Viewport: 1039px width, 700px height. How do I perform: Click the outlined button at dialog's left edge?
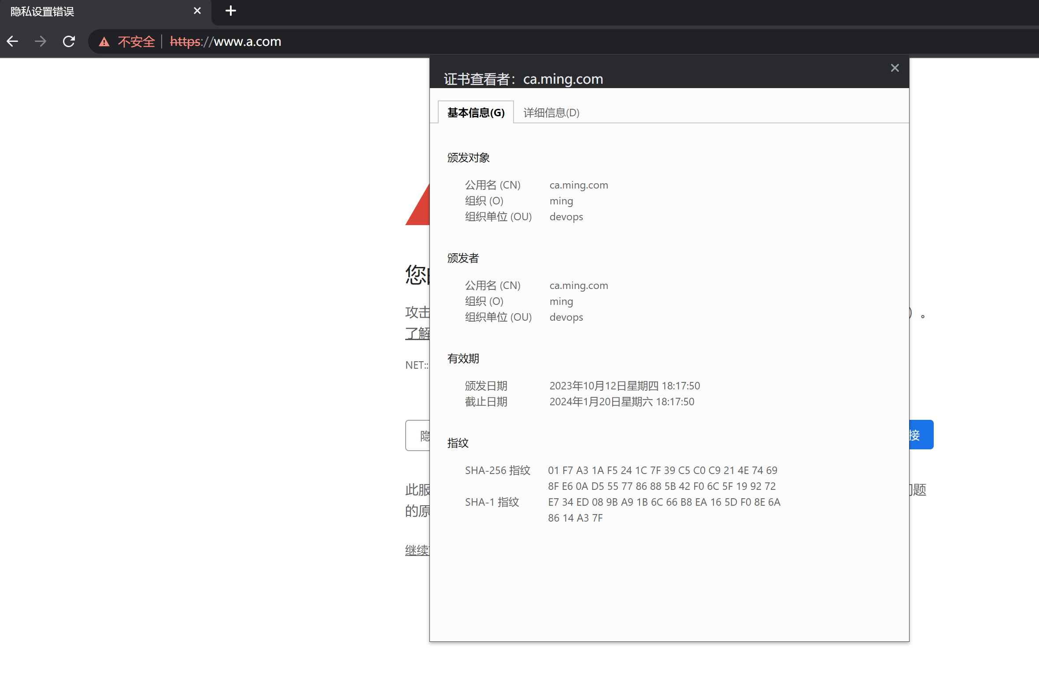pyautogui.click(x=418, y=435)
